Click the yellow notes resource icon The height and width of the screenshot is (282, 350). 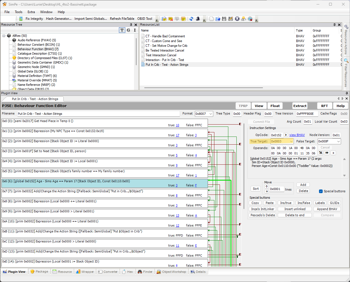pyautogui.click(x=183, y=19)
